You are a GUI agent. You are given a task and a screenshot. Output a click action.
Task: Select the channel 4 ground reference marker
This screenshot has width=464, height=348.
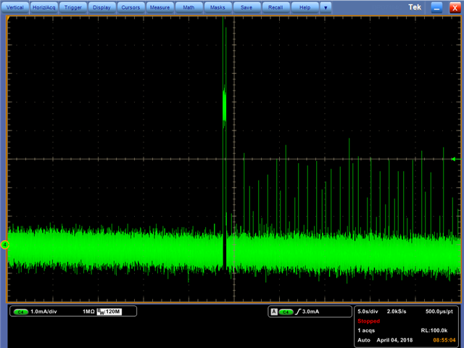tap(5, 245)
